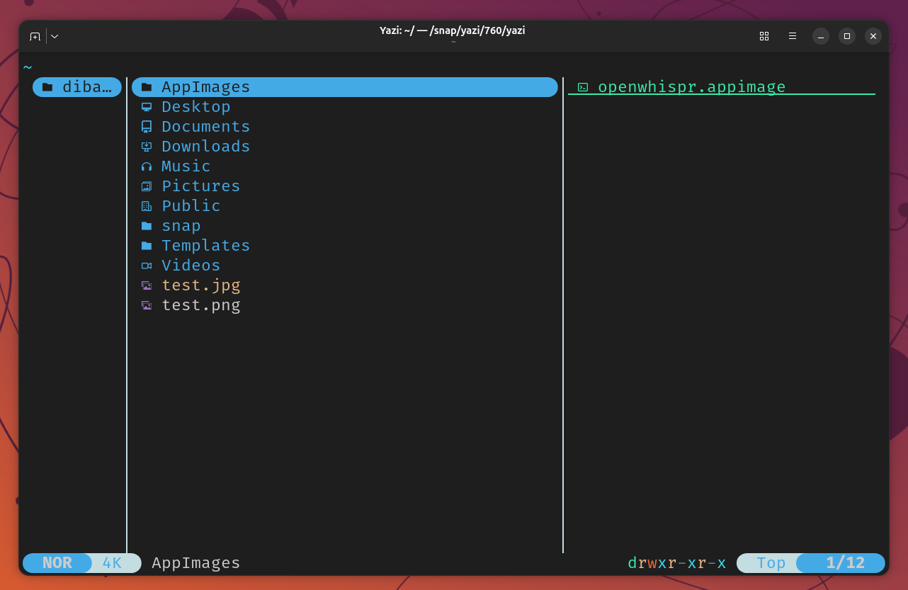Screen dimensions: 908x590
Task: Click the picture icon beside test.png
Action: (x=147, y=305)
